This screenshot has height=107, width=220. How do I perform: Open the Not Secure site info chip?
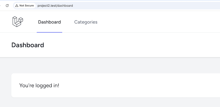(24, 6)
